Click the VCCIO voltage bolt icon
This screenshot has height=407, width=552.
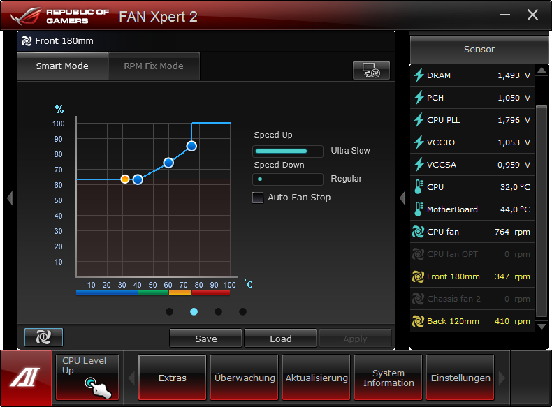coord(419,142)
